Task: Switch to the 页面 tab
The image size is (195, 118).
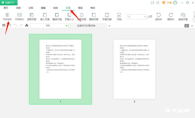Action: tap(68, 8)
